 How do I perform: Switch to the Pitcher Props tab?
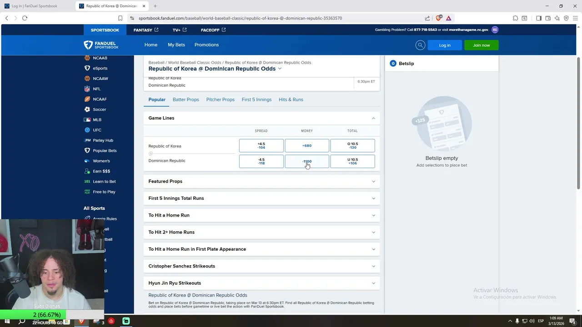coord(220,99)
